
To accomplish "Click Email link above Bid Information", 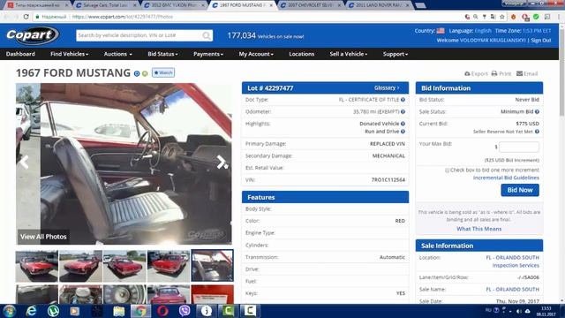I will [x=527, y=73].
